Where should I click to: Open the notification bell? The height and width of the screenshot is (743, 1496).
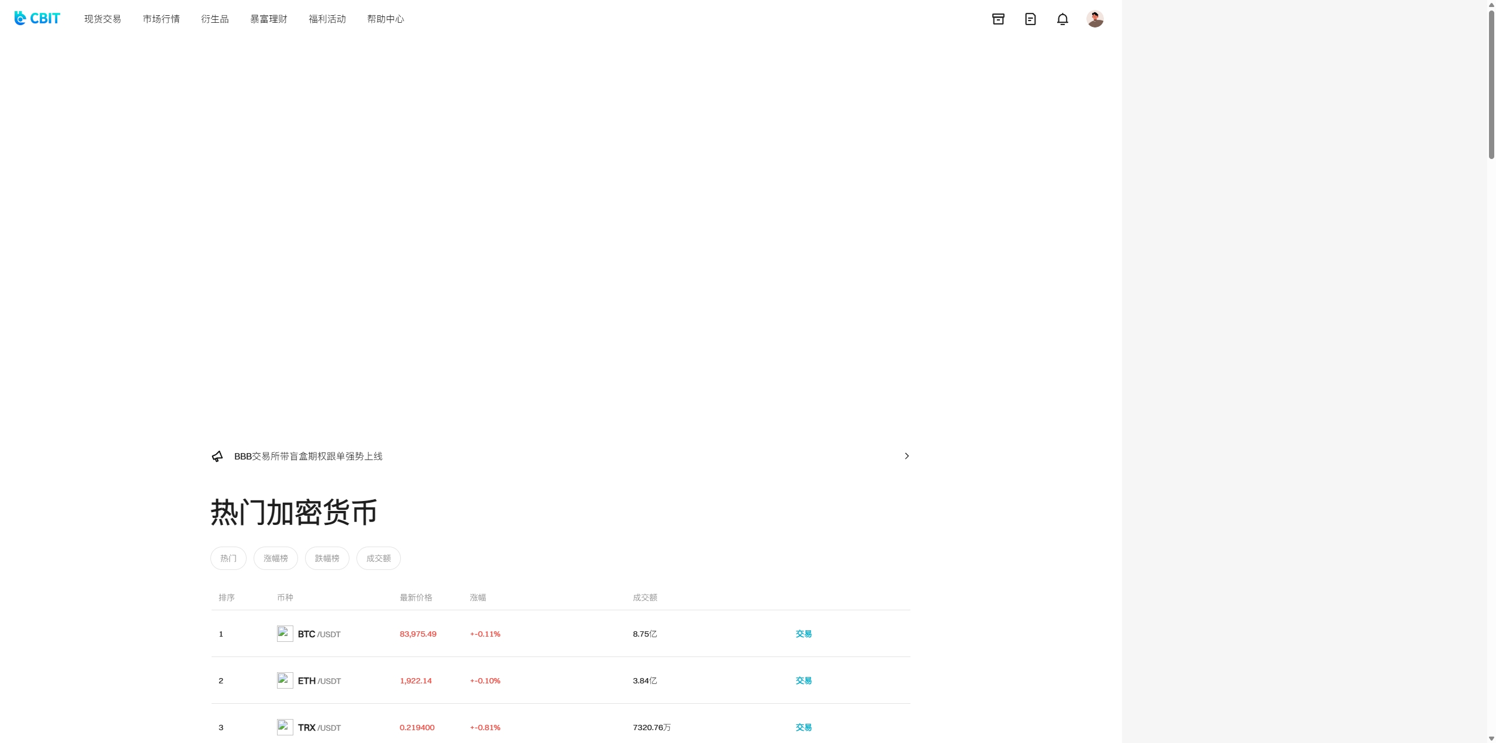click(x=1062, y=19)
